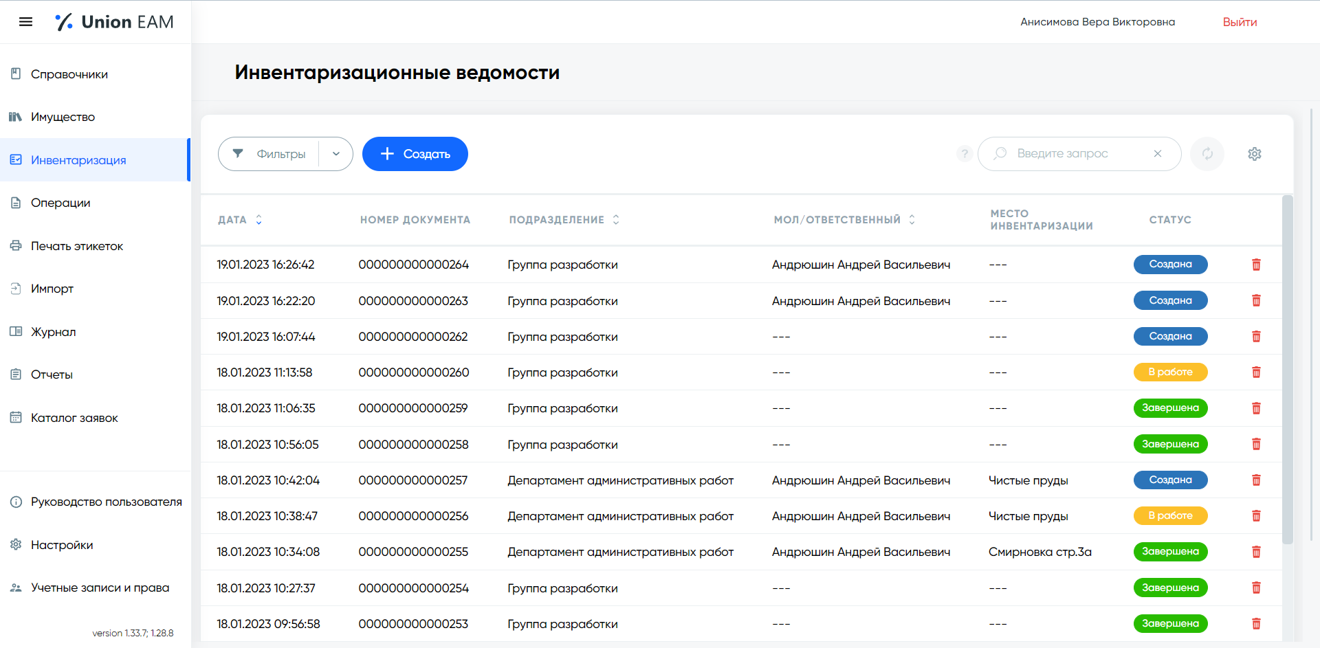Clear search with the X icon
The height and width of the screenshot is (648, 1320).
(x=1158, y=154)
